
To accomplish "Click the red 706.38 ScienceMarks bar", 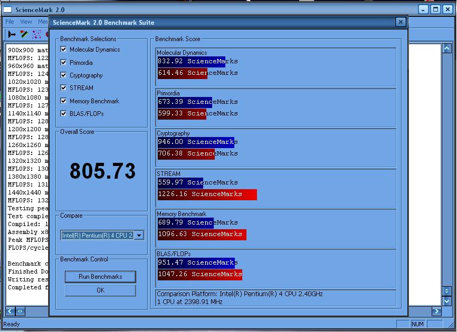I will tap(186, 154).
